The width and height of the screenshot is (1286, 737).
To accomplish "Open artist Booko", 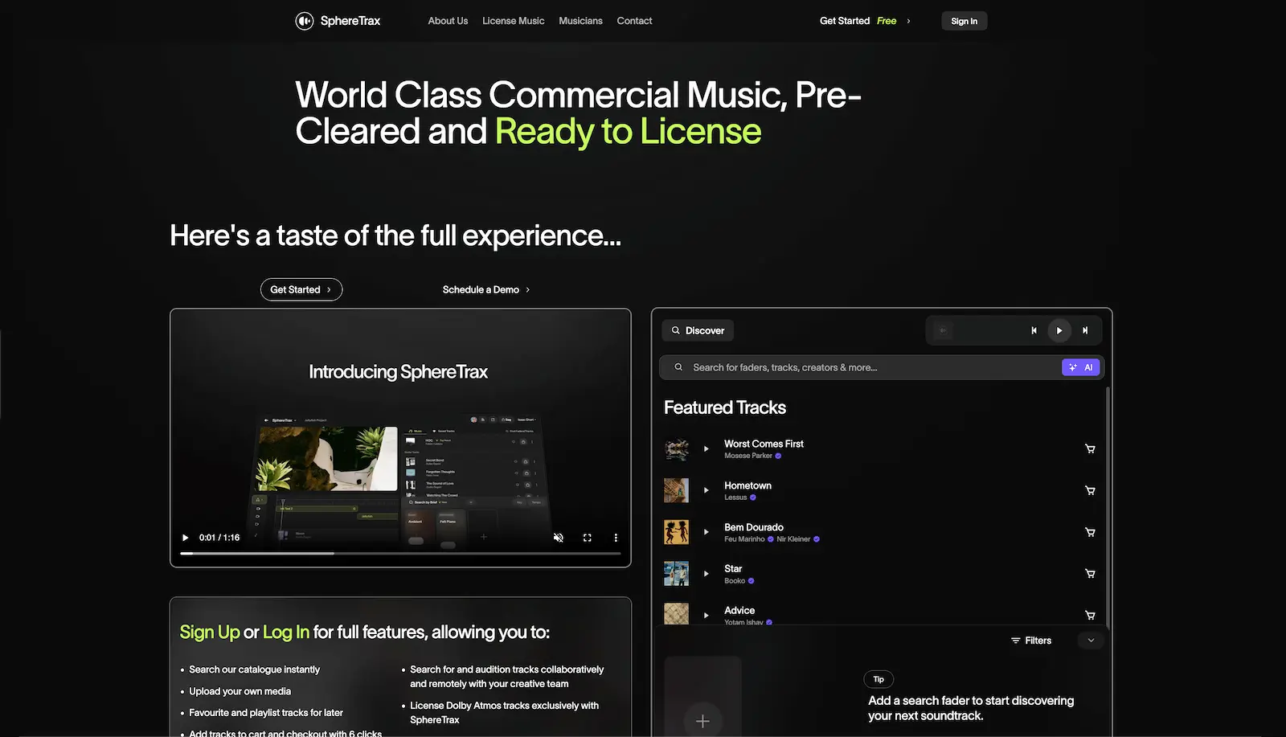I will 735,581.
